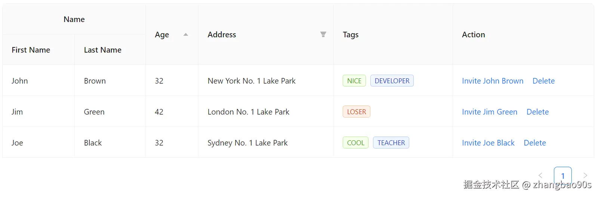Click the Age column sort arrow

point(186,35)
